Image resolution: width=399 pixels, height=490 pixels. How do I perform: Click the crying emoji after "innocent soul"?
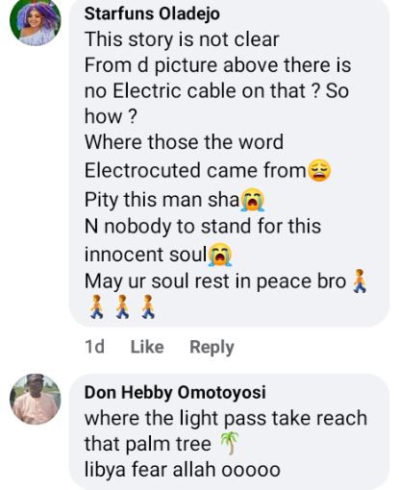click(220, 255)
